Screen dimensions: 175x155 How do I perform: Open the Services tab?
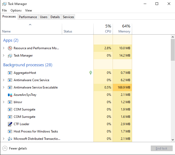[x=68, y=17]
